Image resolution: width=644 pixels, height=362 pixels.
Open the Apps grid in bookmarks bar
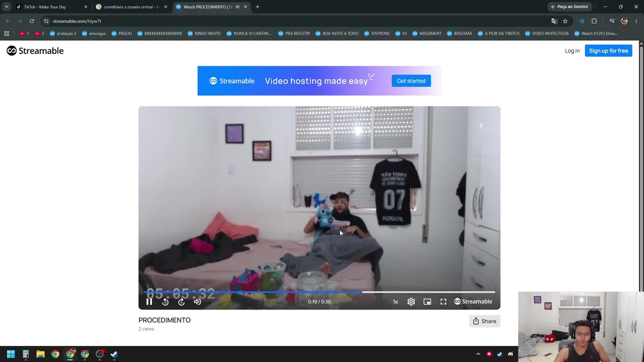coord(7,34)
